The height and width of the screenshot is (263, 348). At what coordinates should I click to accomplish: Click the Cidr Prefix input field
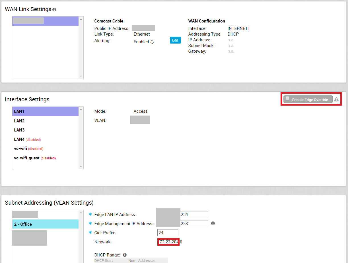pos(168,233)
